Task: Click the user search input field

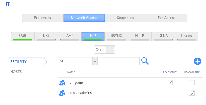Action: 119,61
